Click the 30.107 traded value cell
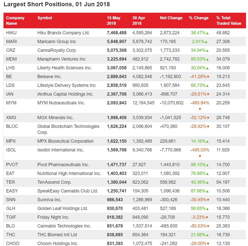248x246 pixels. (223, 126)
